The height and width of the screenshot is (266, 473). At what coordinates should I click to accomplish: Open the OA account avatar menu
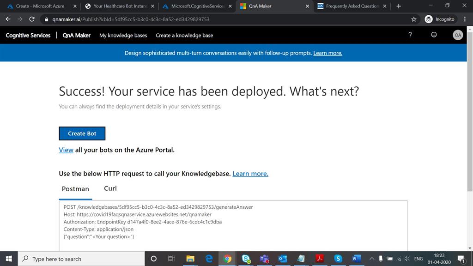[457, 35]
